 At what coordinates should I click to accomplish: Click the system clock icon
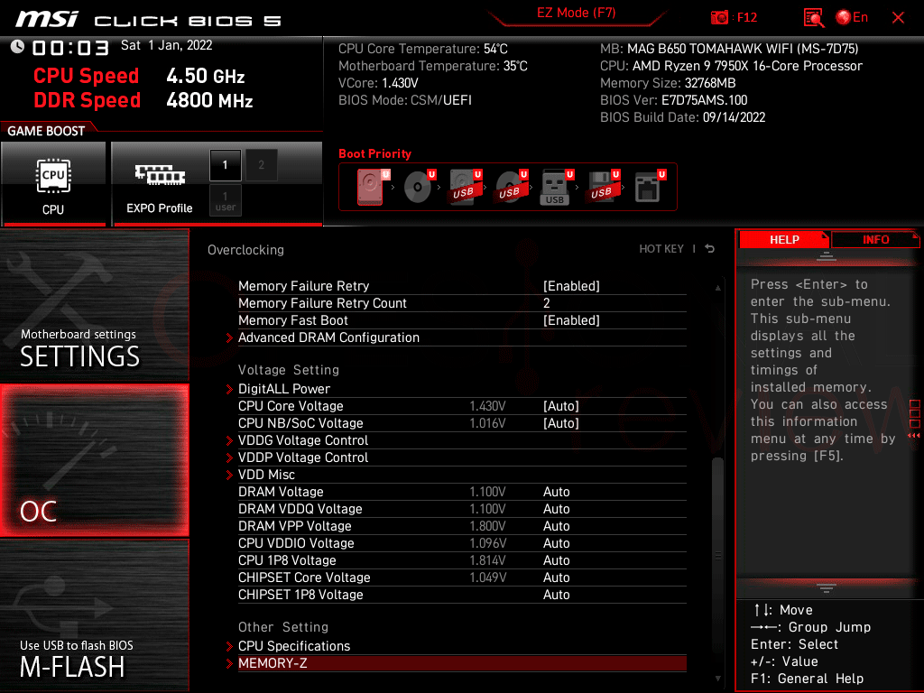[17, 47]
